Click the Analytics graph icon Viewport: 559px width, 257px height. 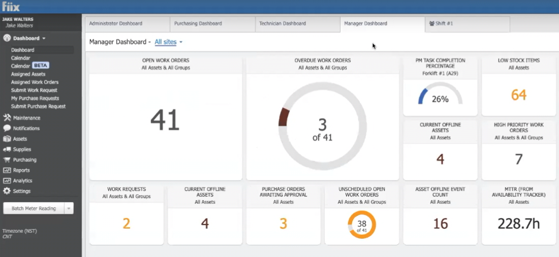[x=7, y=181]
